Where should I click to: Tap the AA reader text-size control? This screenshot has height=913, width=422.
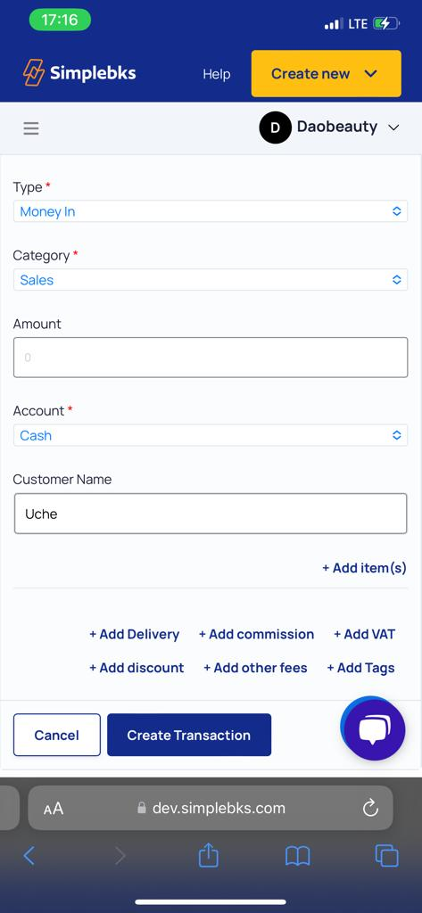tap(54, 808)
